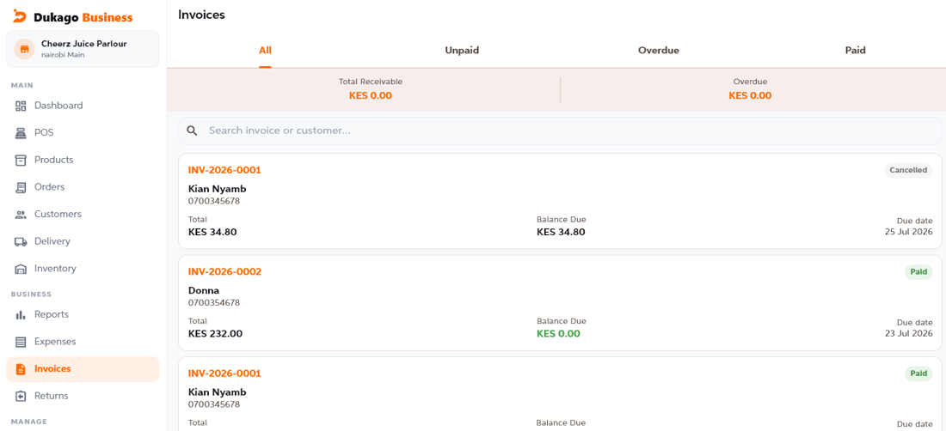
Task: Click the green balance due KES 0.00
Action: pyautogui.click(x=558, y=333)
